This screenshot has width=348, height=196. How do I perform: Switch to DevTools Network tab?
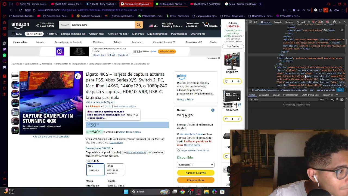point(301,22)
